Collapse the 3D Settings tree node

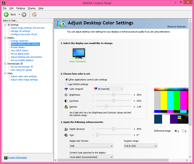(x=5, y=25)
